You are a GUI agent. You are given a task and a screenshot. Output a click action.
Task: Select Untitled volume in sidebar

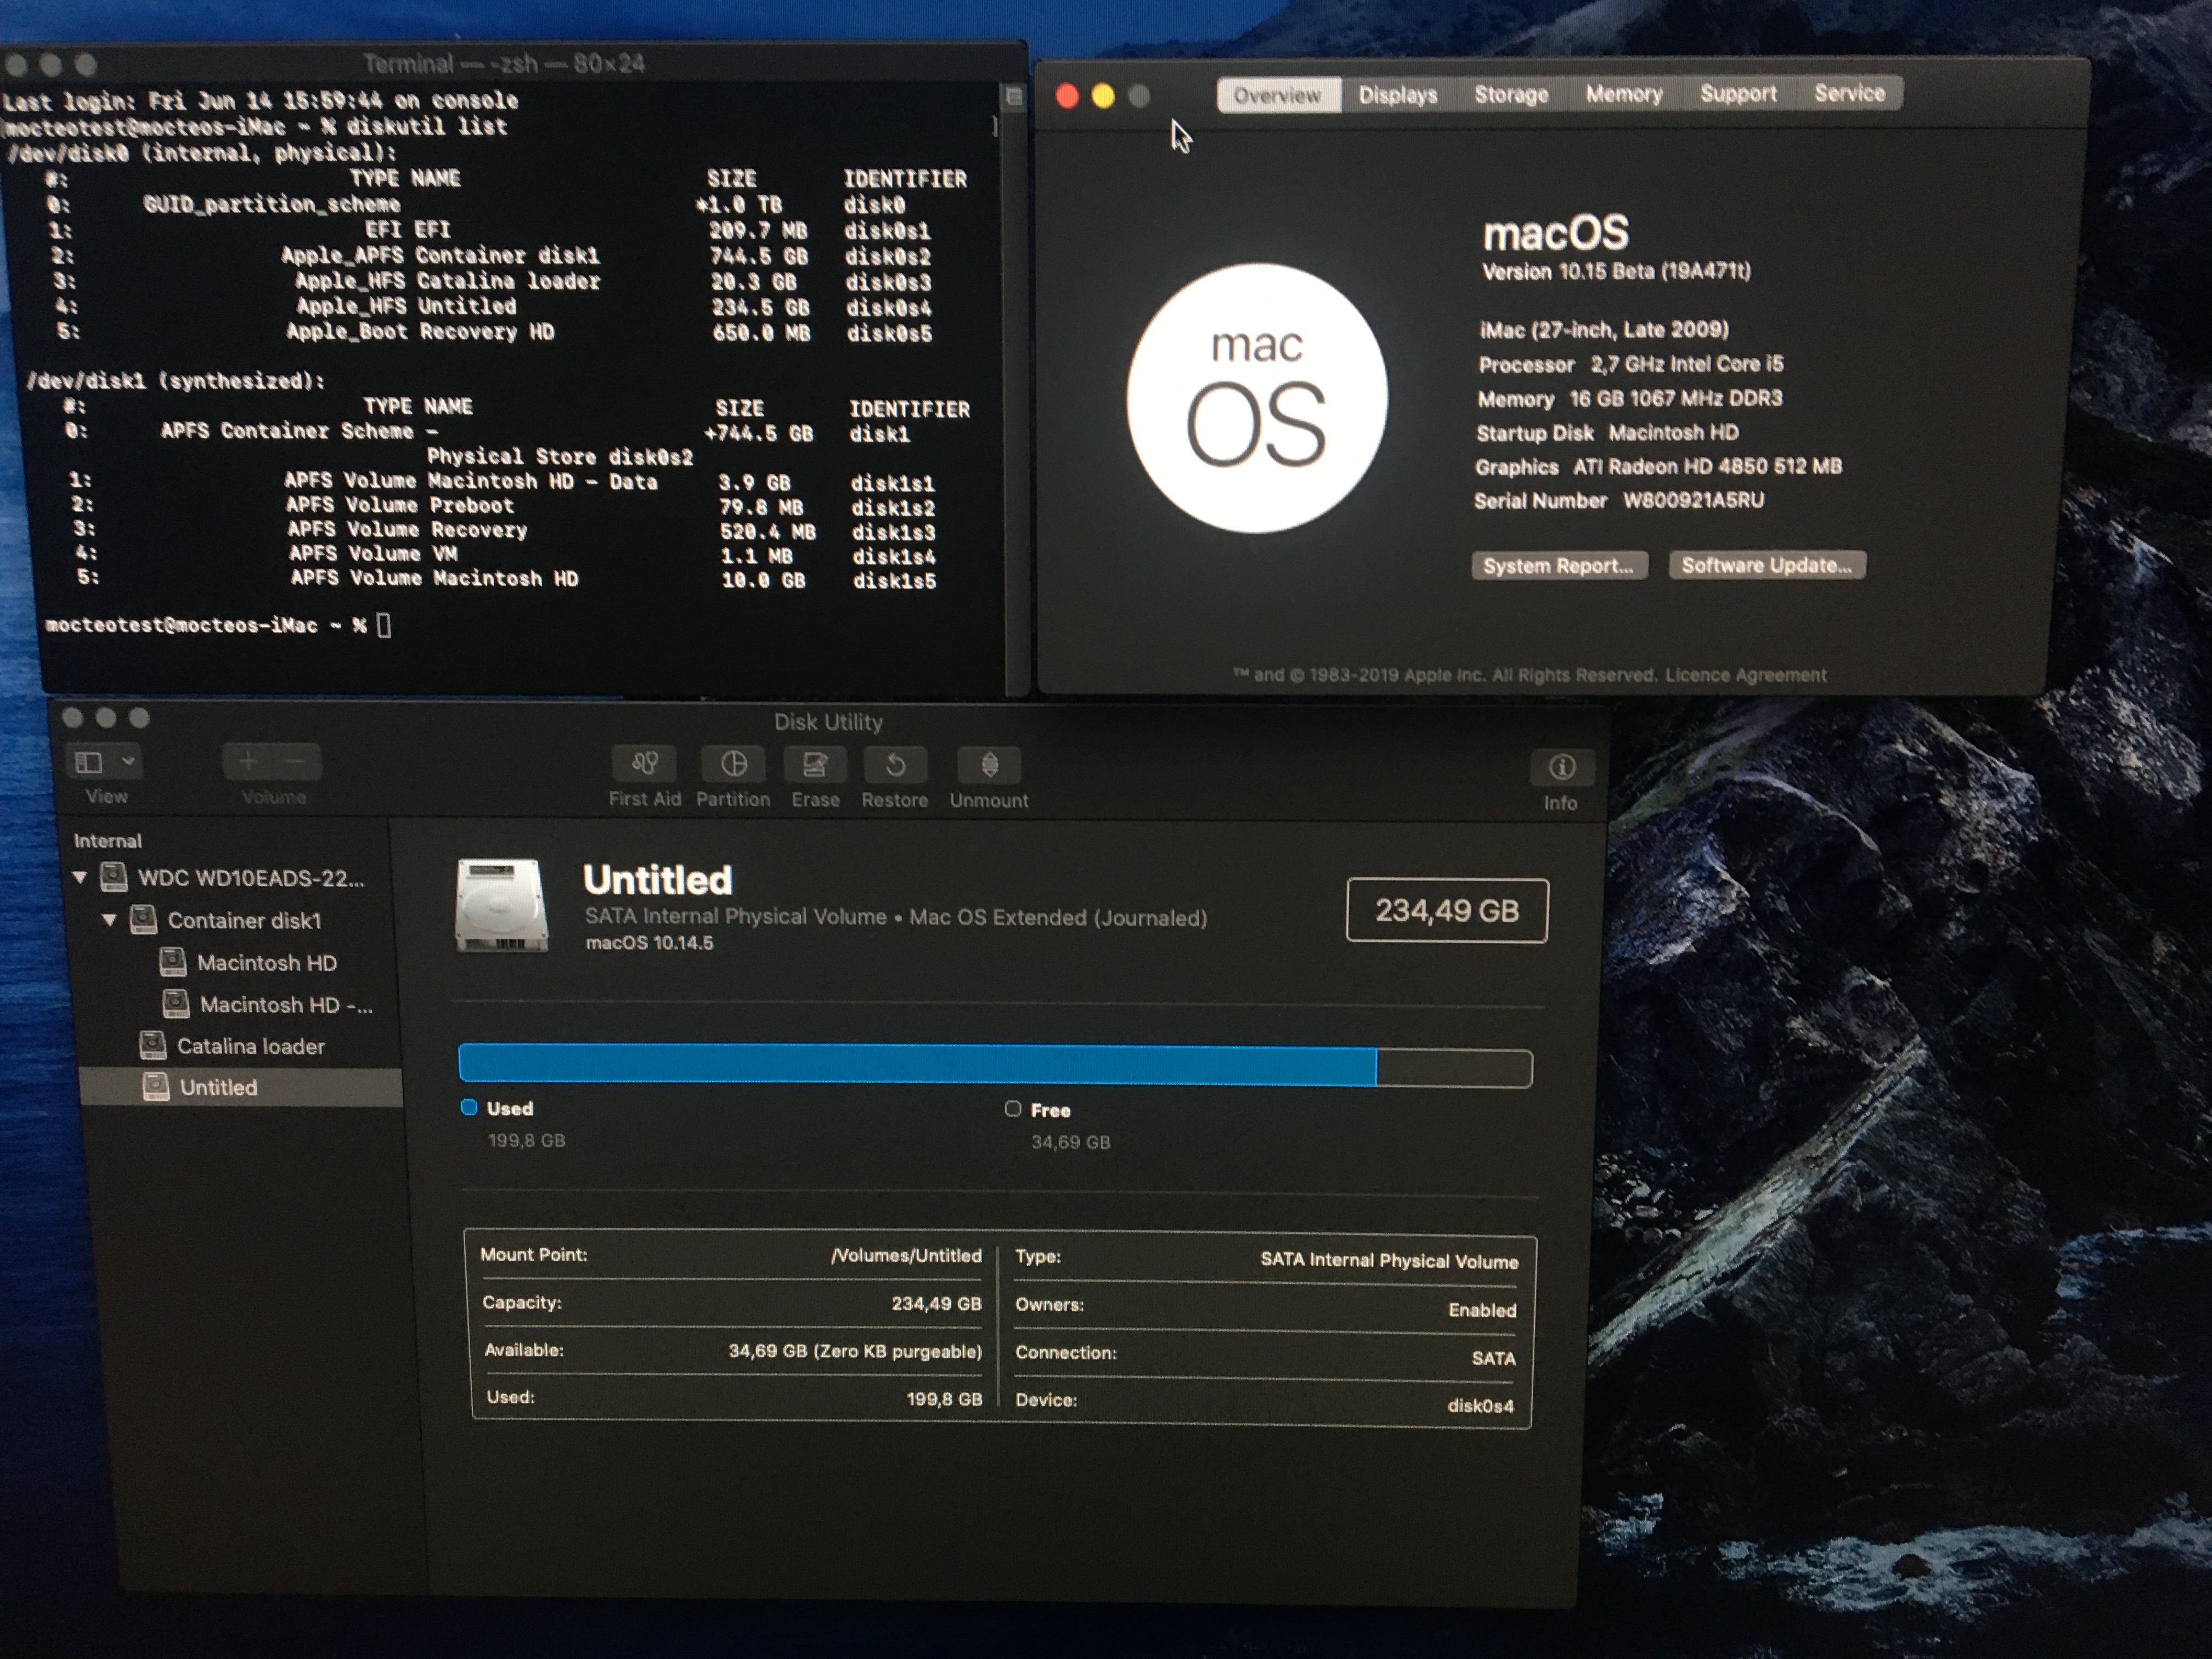click(x=241, y=1087)
